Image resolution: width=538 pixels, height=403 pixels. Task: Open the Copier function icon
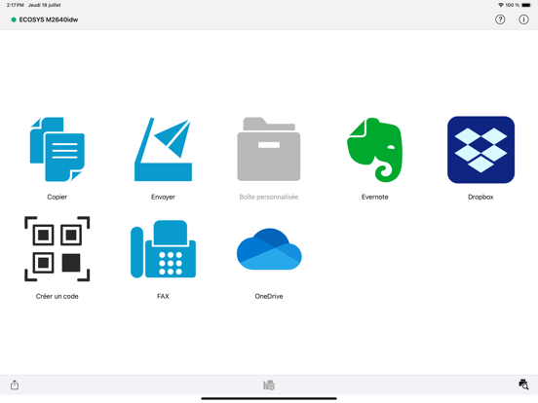click(57, 149)
